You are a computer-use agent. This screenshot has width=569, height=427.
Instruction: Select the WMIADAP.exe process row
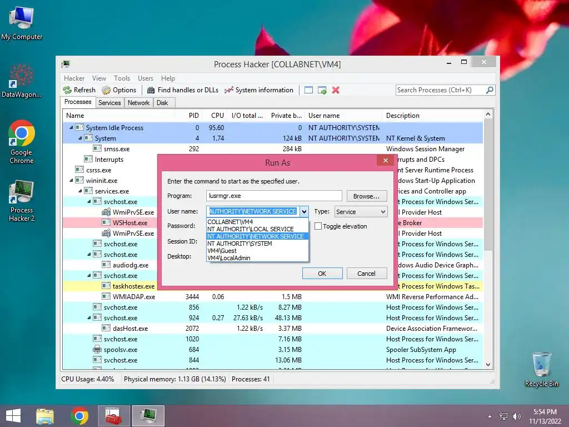273,297
